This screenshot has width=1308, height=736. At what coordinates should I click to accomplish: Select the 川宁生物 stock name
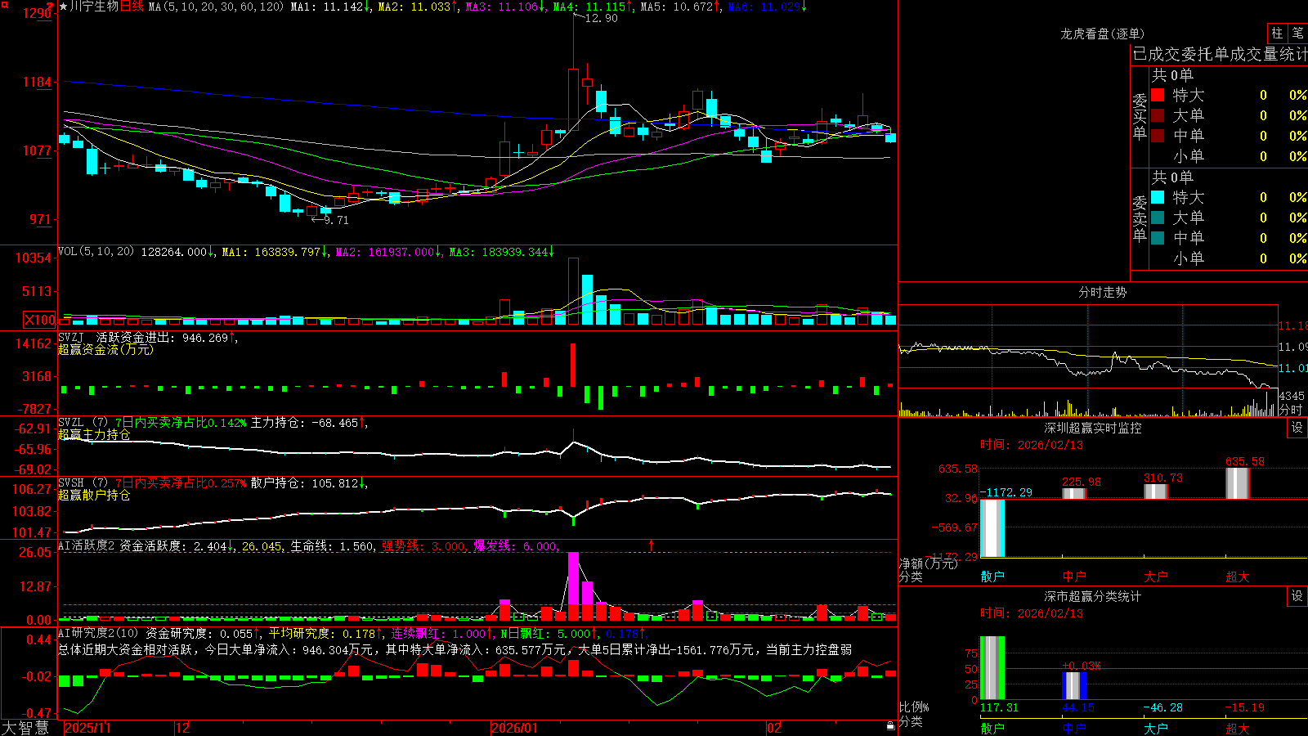point(94,7)
